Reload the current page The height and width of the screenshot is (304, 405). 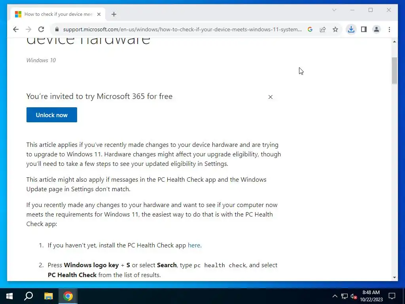pyautogui.click(x=41, y=29)
